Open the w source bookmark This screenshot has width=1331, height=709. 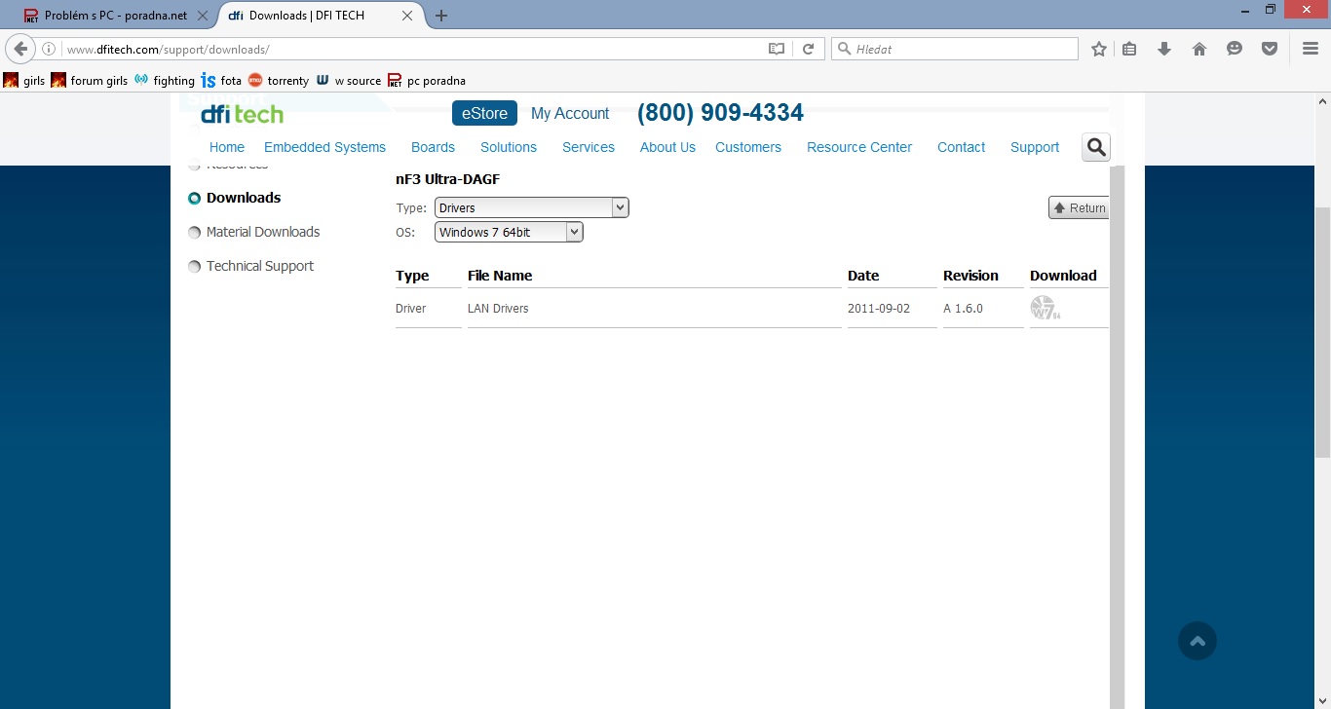click(x=349, y=81)
